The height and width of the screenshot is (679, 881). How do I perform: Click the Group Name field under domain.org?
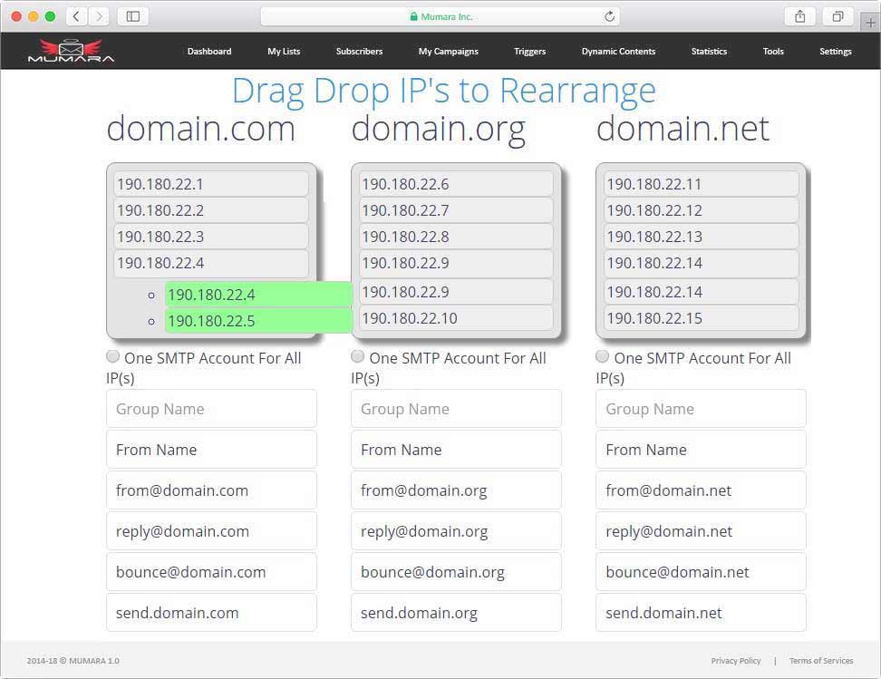coord(456,408)
